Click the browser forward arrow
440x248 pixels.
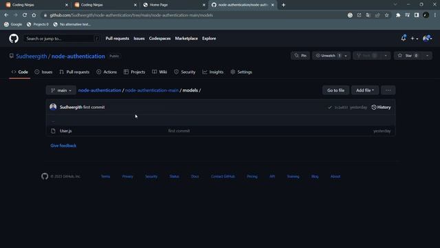pyautogui.click(x=15, y=15)
